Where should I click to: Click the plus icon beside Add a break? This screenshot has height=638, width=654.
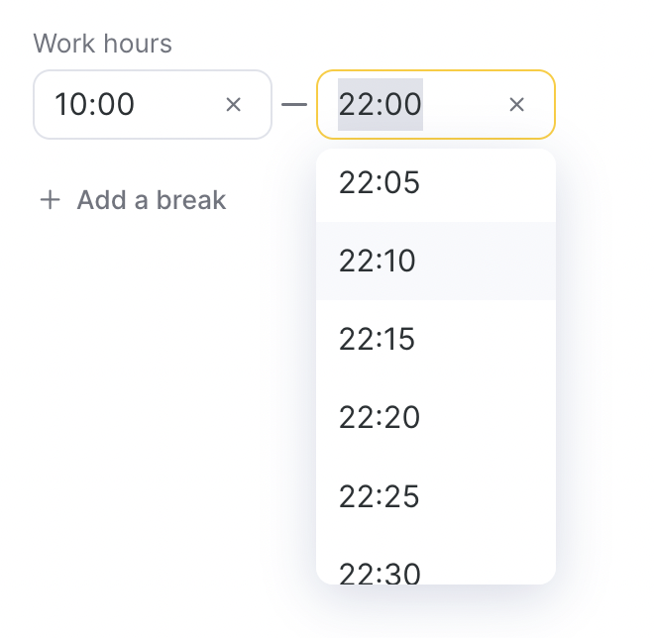pyautogui.click(x=50, y=200)
